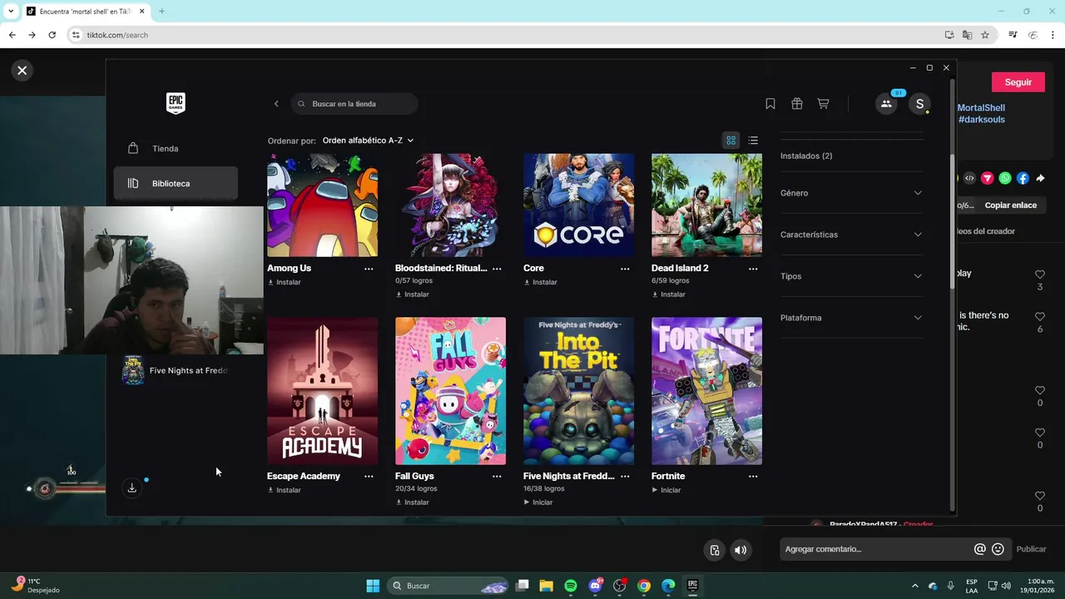The image size is (1065, 599).
Task: Open the Biblioteca library section
Action: tap(176, 183)
